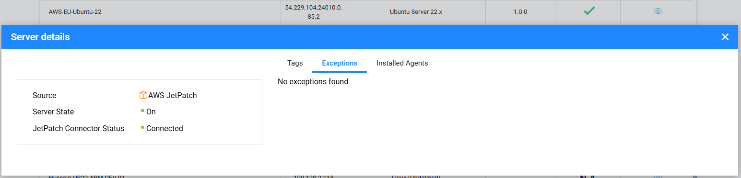Click the 1.0.0 version cell
The width and height of the screenshot is (741, 178).
pos(520,12)
